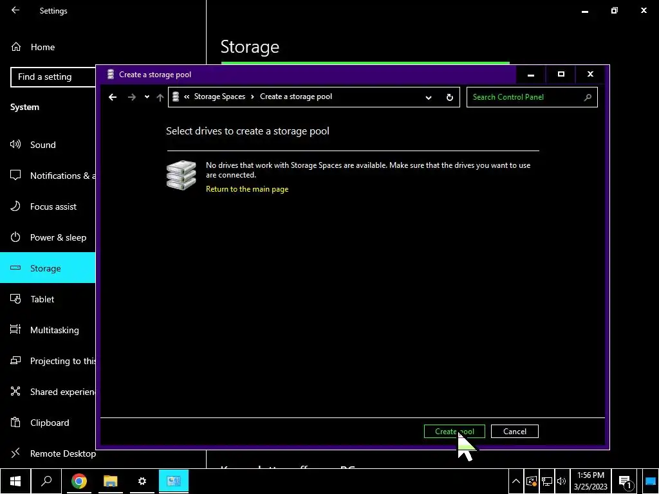
Task: Open Google Chrome from taskbar
Action: (79, 481)
